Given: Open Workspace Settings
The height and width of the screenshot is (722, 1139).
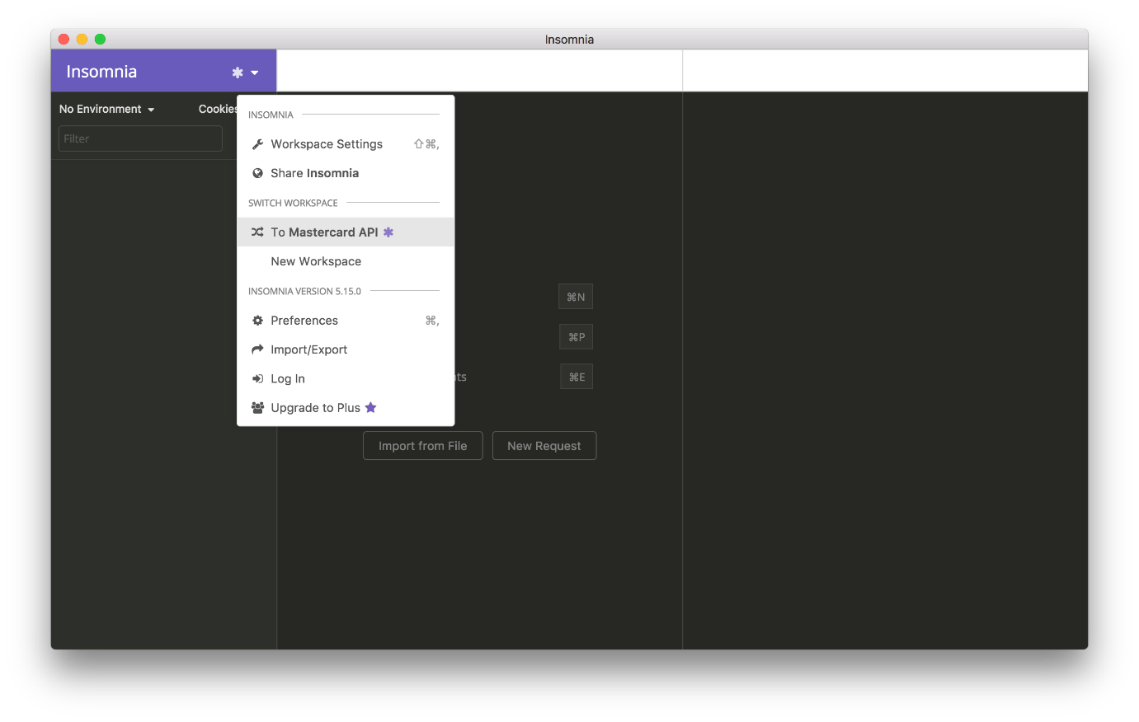Looking at the screenshot, I should (327, 143).
